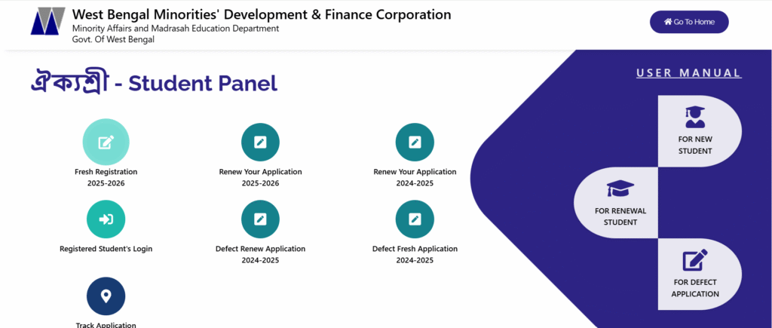The image size is (772, 328).
Task: Open the For Renewal Student graduation cap icon
Action: (620, 189)
